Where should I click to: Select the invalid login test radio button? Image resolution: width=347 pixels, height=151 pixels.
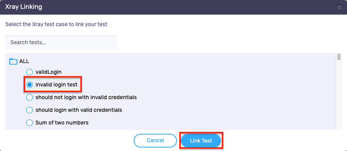point(29,85)
